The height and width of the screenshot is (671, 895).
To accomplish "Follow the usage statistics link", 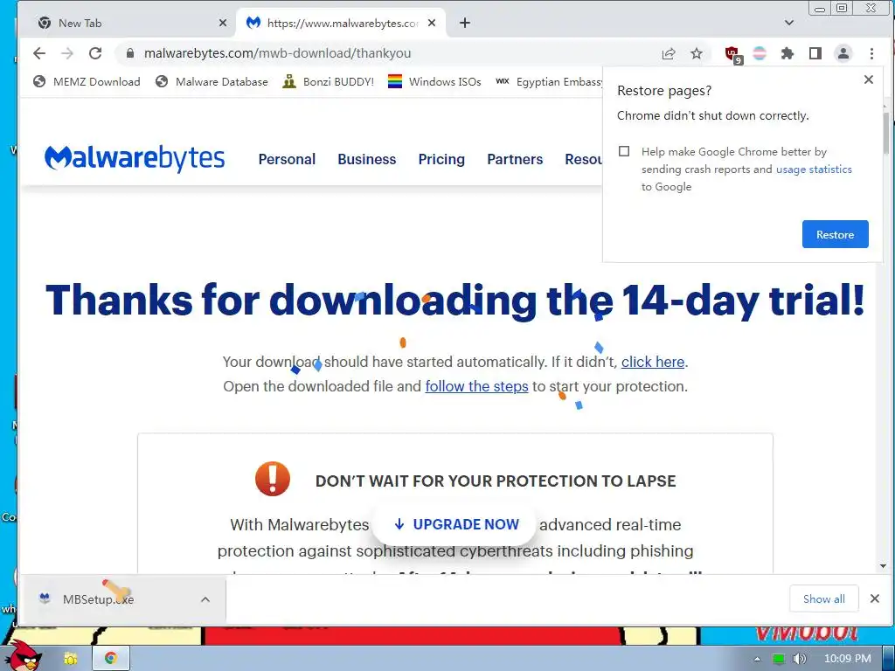I will pos(814,169).
